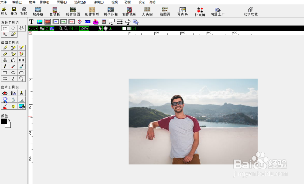
Task: Select the magic wand selection tool
Action: pos(5,34)
